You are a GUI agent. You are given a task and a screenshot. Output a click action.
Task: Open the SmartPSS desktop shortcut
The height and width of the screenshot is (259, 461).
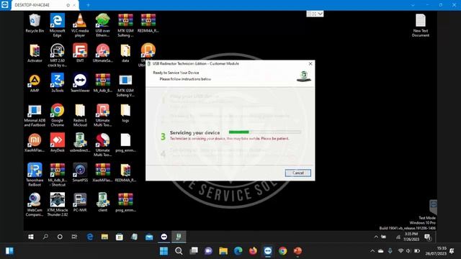[80, 173]
